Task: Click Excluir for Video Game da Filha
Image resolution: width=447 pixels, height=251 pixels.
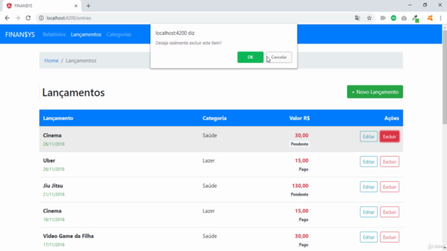Action: [x=390, y=237]
